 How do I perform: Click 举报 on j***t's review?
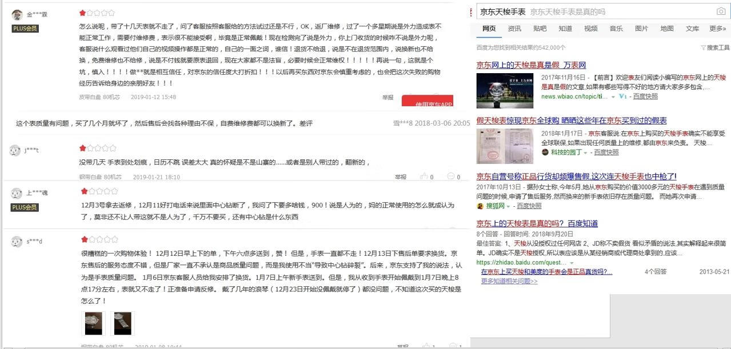[401, 177]
